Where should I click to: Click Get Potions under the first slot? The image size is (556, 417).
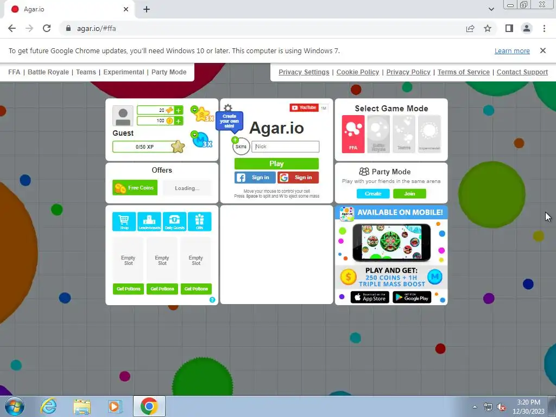coord(128,289)
